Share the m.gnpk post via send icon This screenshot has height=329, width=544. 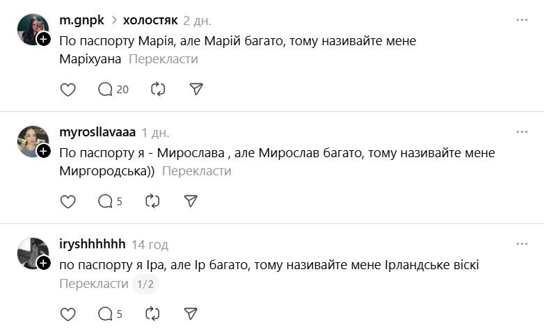tap(196, 89)
